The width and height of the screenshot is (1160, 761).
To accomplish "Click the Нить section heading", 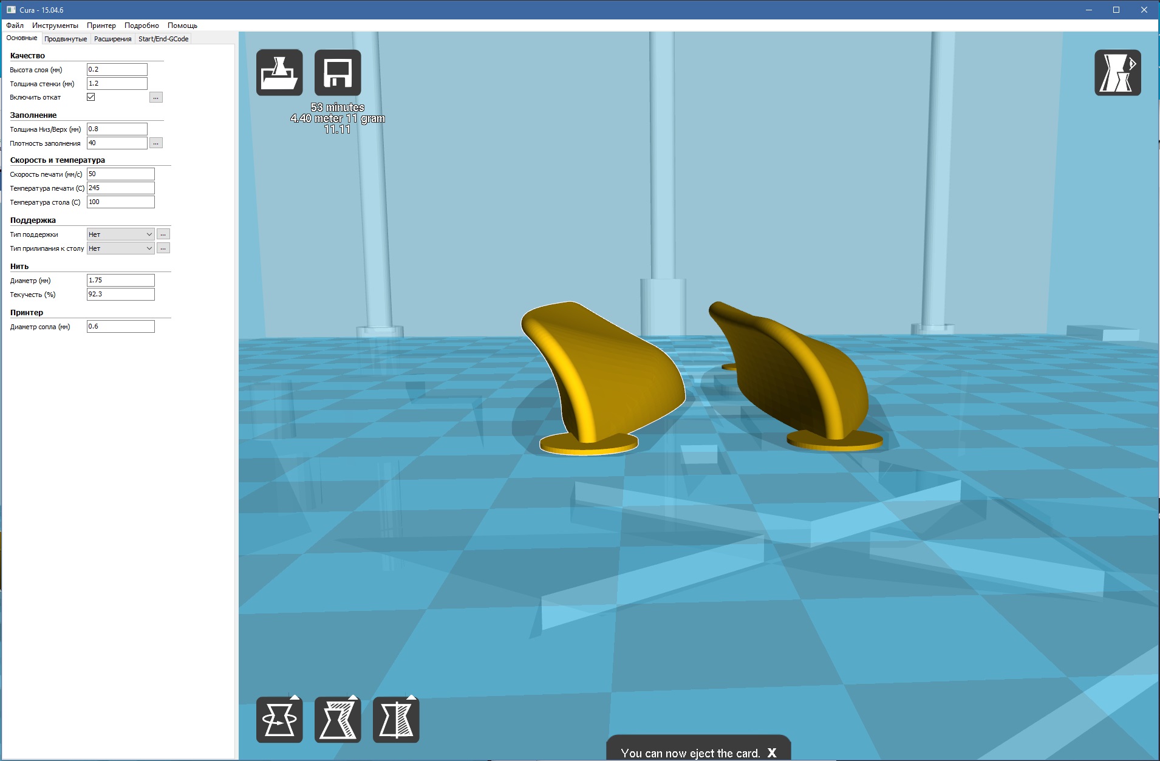I will tap(19, 266).
